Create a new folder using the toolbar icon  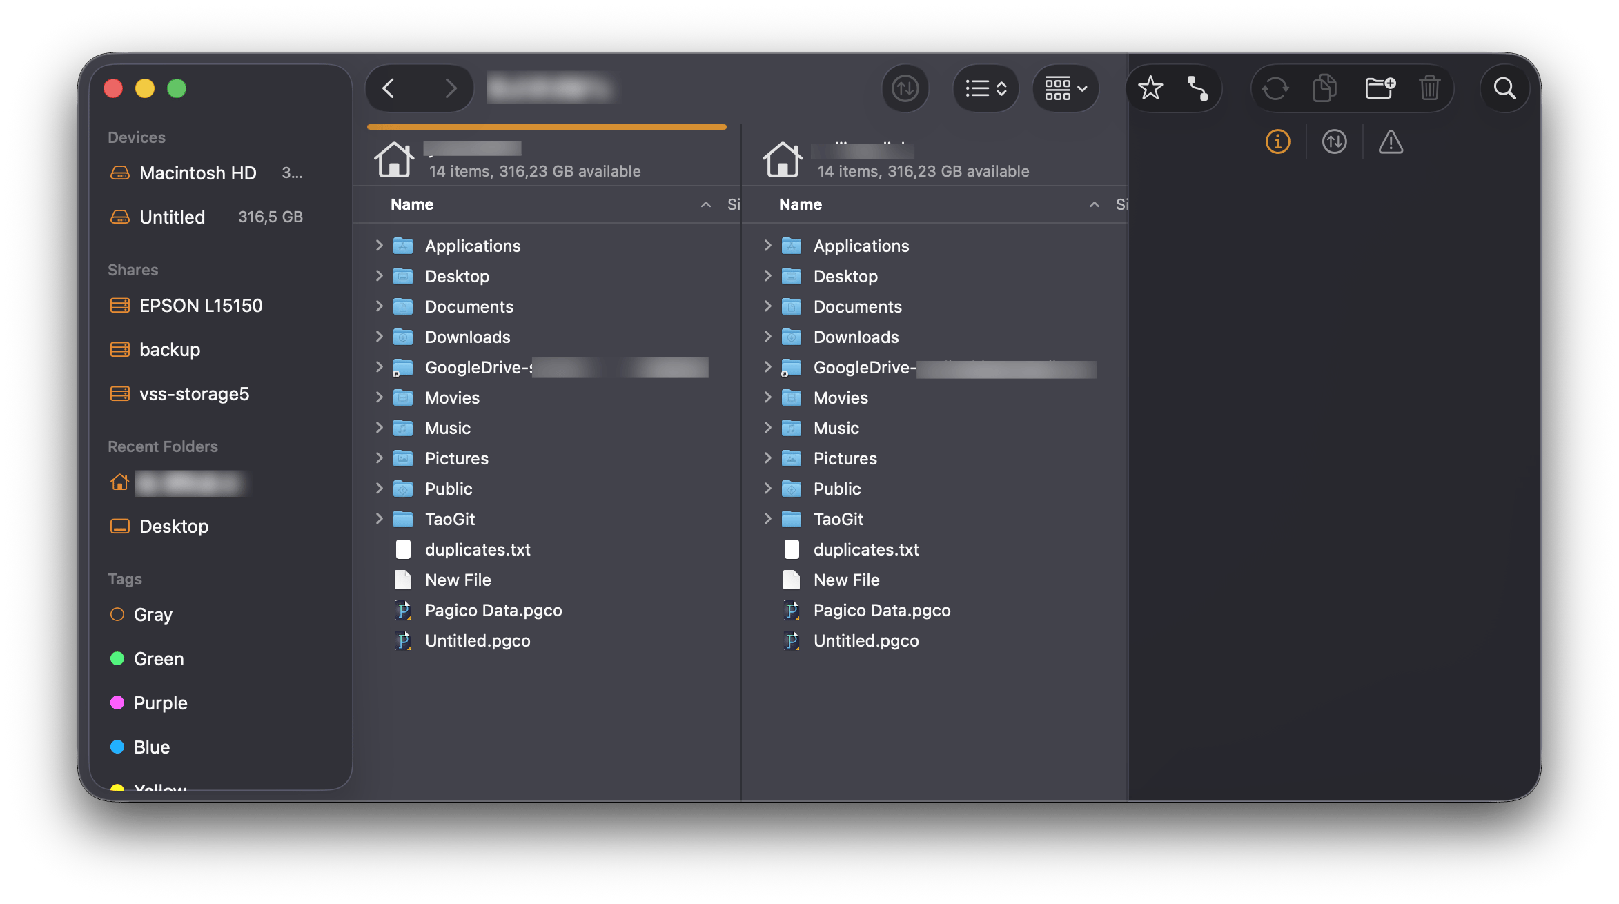(x=1378, y=88)
